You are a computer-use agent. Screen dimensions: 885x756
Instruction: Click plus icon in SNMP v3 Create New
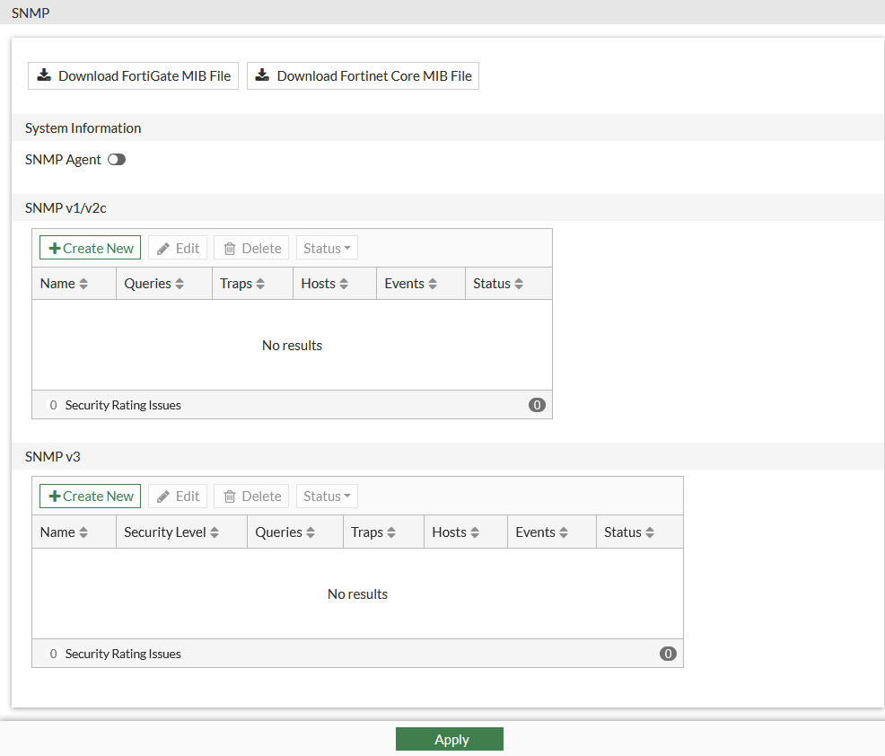coord(55,497)
